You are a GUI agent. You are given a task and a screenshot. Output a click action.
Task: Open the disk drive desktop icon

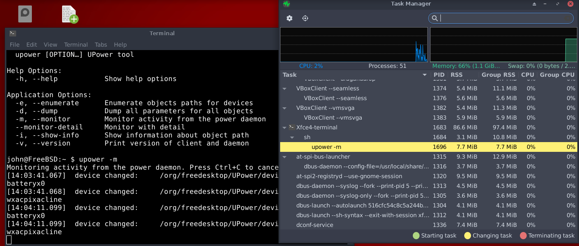click(25, 14)
